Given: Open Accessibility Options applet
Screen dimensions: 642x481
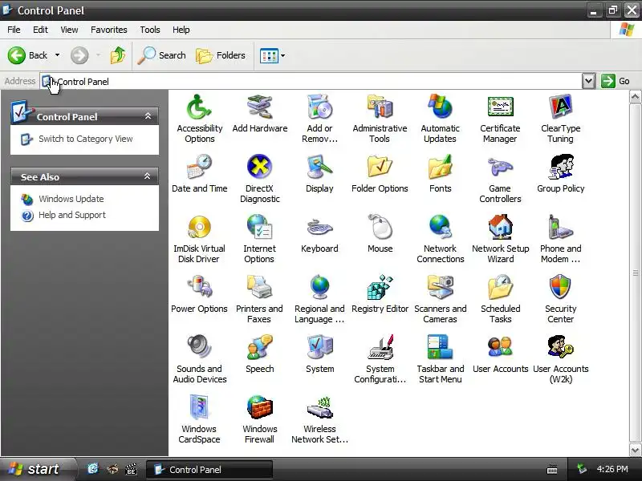Looking at the screenshot, I should [199, 107].
